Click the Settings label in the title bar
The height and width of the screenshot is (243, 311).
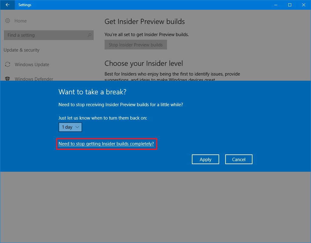click(25, 5)
